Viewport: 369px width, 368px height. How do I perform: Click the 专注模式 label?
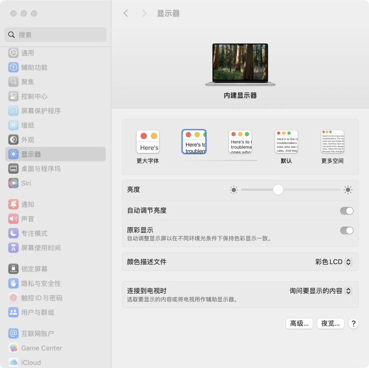(34, 233)
